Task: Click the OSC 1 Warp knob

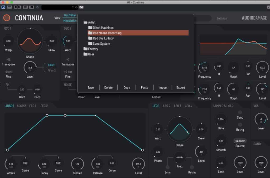Action: pyautogui.click(x=8, y=41)
